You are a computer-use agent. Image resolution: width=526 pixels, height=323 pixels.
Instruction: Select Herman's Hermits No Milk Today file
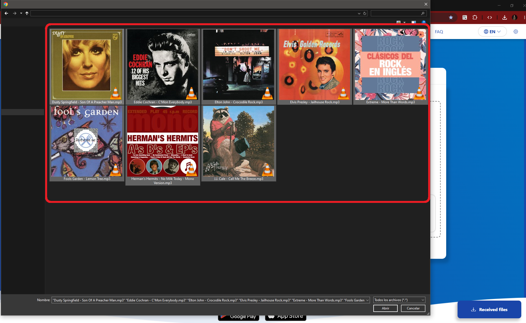(163, 145)
